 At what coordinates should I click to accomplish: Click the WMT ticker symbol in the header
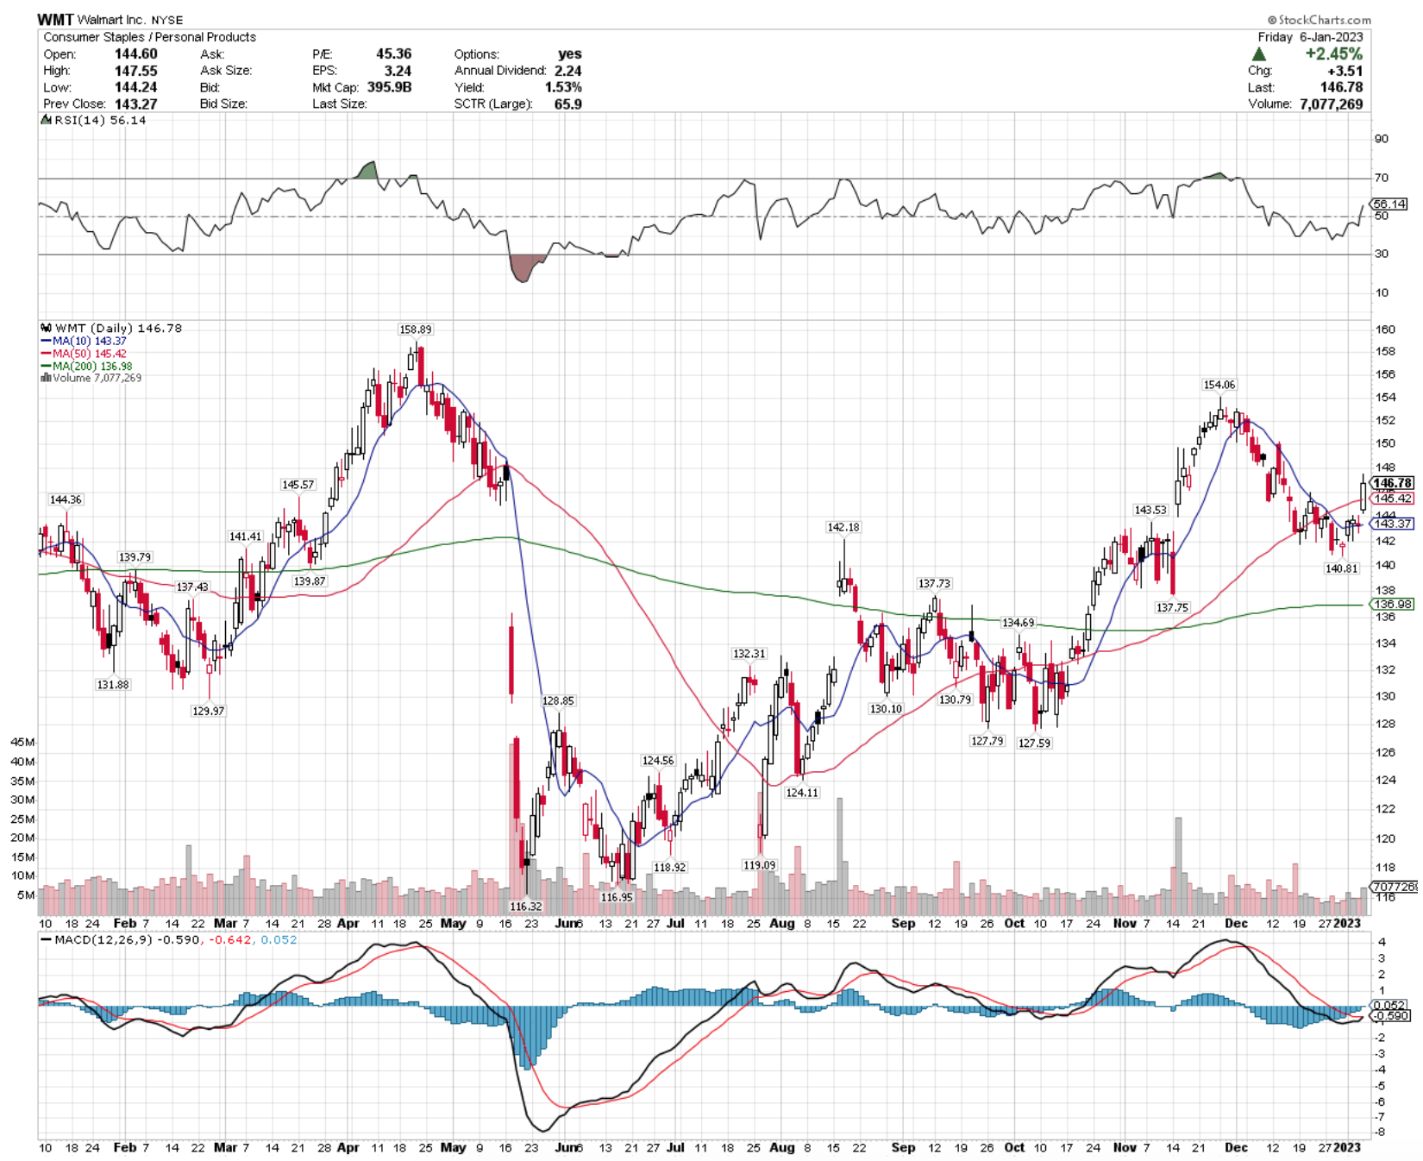[x=55, y=19]
